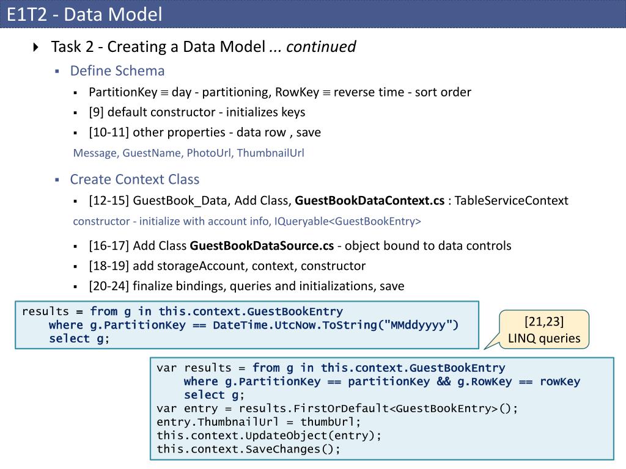Select the Define Schema heading
The width and height of the screenshot is (626, 469).
pyautogui.click(x=117, y=71)
